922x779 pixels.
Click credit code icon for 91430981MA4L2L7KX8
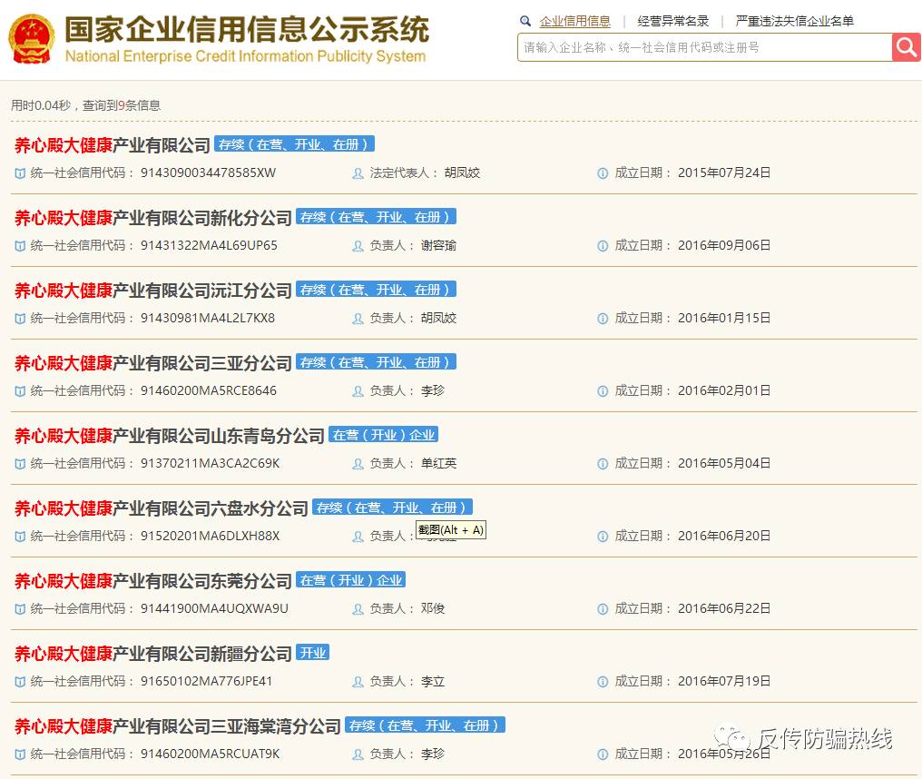[20, 319]
